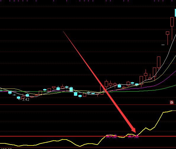Click the thin red line at the indicator panel bottom
Viewport: 176px width, 149px height.
coord(88,147)
